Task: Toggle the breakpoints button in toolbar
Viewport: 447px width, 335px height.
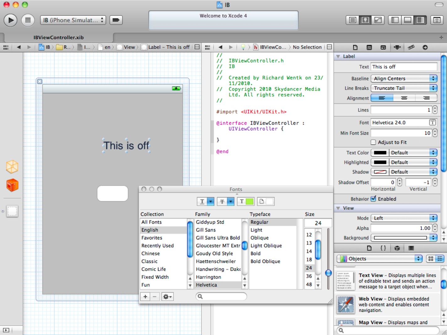Action: (116, 20)
